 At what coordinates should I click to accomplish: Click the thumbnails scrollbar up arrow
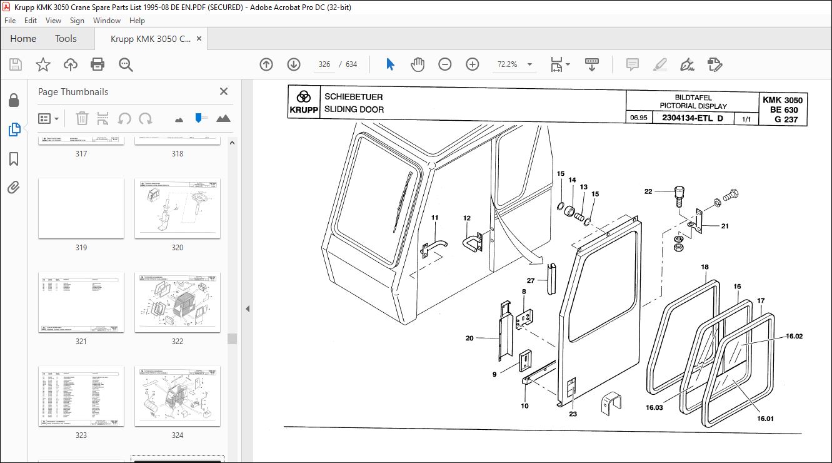coord(232,142)
